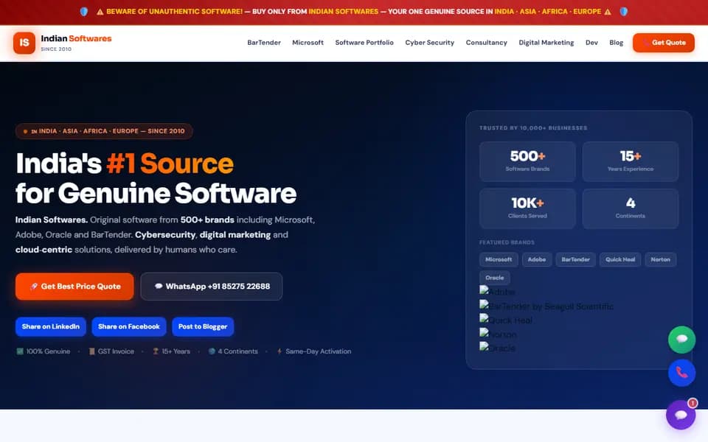
Task: Click Get Best Price Quote button
Action: [74, 287]
